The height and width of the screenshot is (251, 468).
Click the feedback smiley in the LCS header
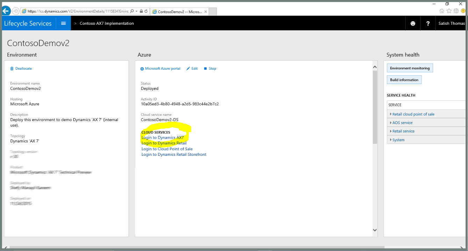click(x=413, y=23)
